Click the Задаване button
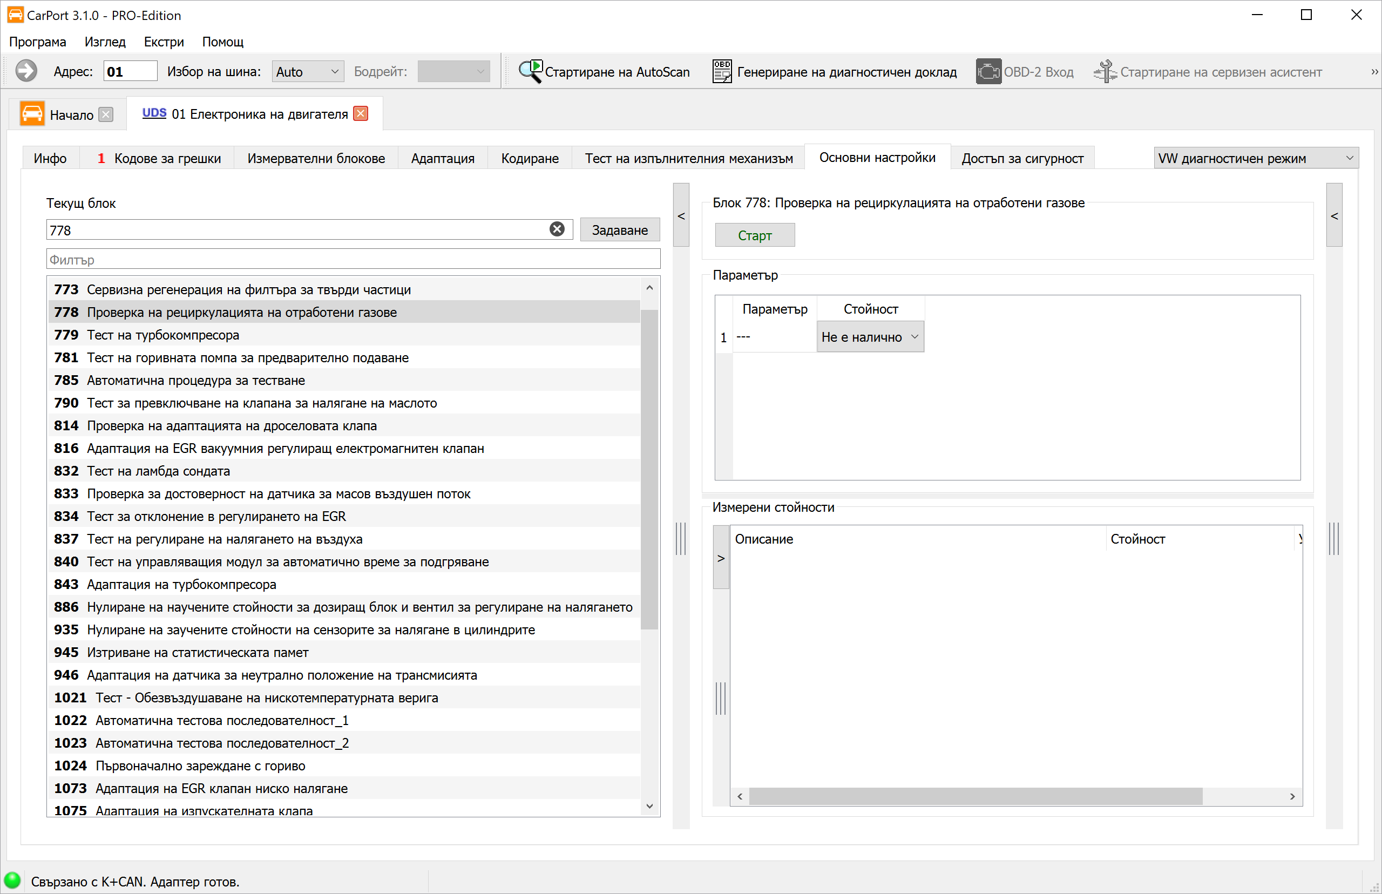 point(619,230)
